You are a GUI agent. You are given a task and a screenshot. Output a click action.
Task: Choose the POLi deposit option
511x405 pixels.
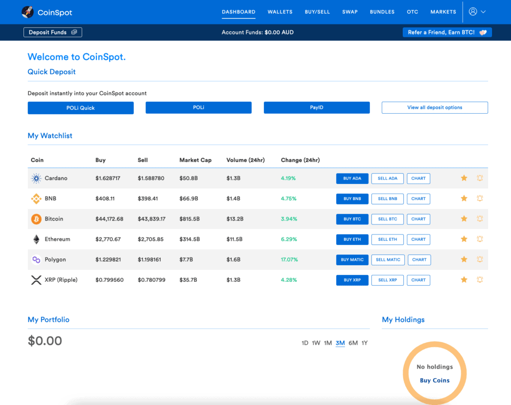(x=199, y=108)
